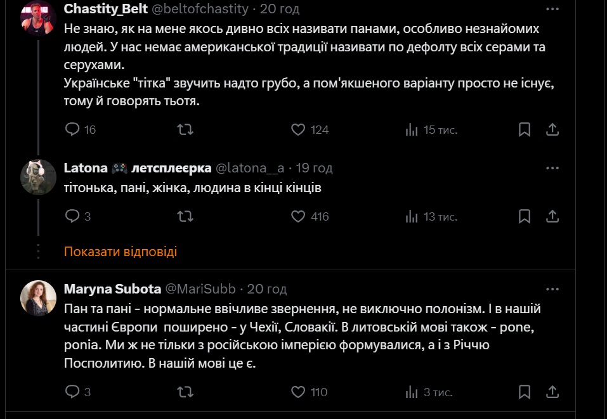Viewport: 607px width, 419px height.
Task: Open more options for Latona's tweet
Action: 552,168
